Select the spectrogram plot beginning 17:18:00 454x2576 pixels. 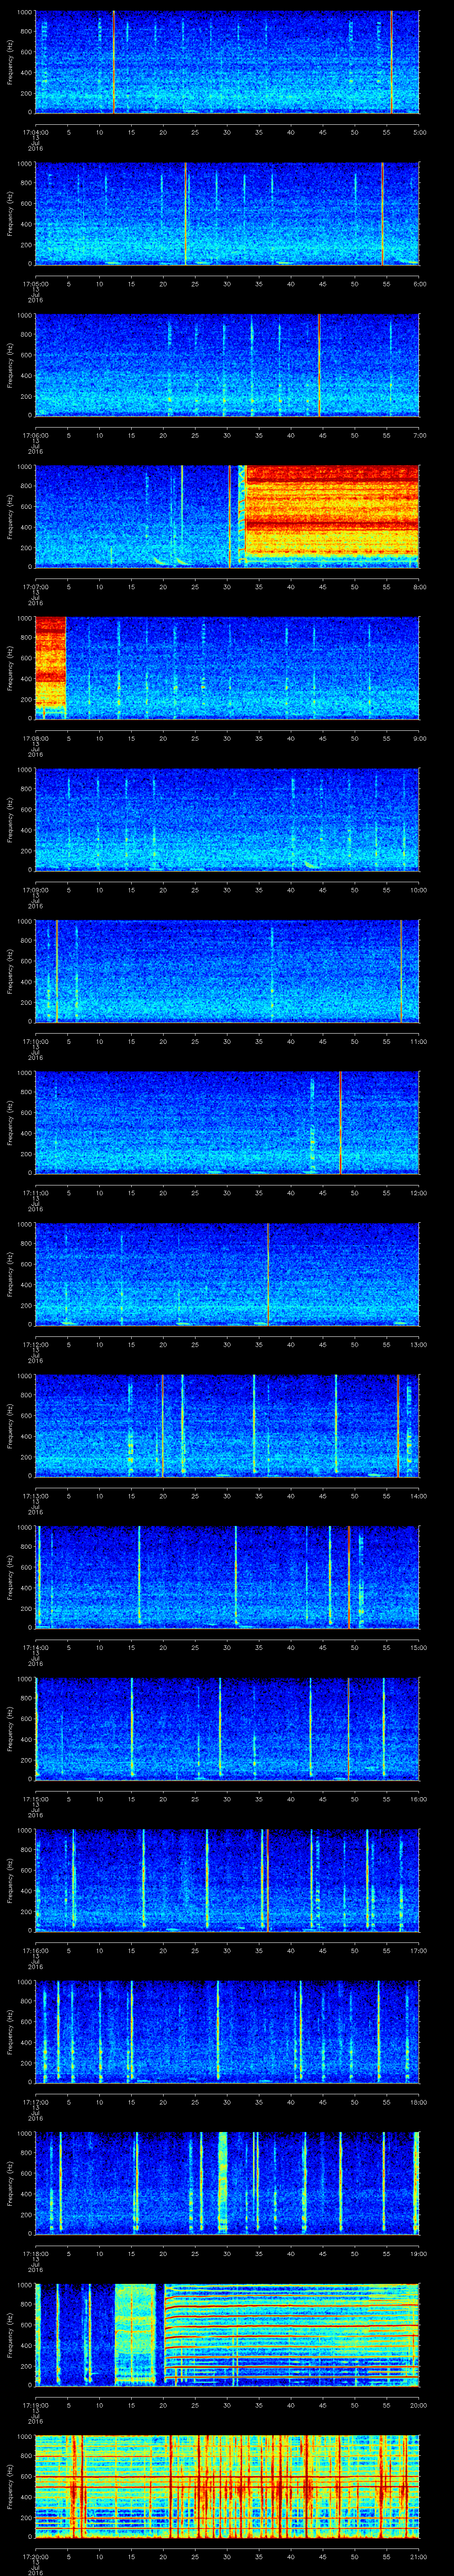click(227, 2183)
